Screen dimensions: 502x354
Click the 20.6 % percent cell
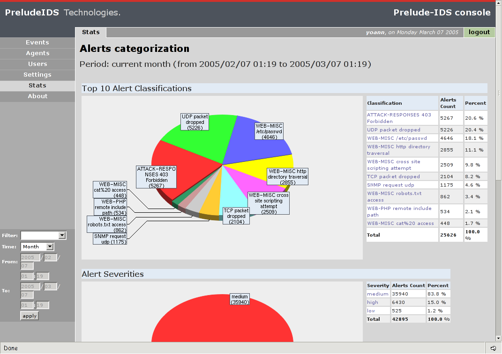click(x=475, y=118)
